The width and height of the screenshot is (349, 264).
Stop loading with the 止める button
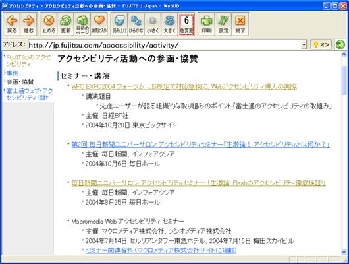[49, 24]
